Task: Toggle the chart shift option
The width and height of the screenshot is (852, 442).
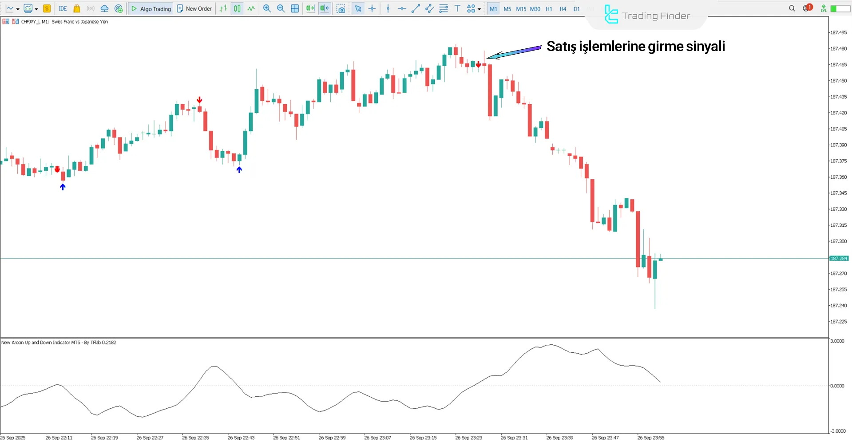Action: point(325,8)
